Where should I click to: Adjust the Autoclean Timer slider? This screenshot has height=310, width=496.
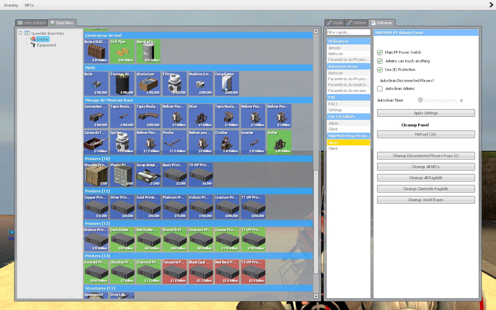click(x=420, y=100)
